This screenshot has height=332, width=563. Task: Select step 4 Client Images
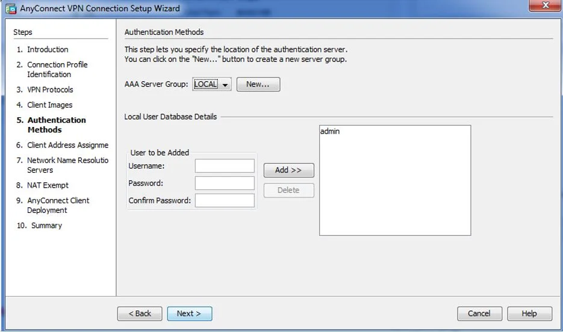click(x=45, y=105)
